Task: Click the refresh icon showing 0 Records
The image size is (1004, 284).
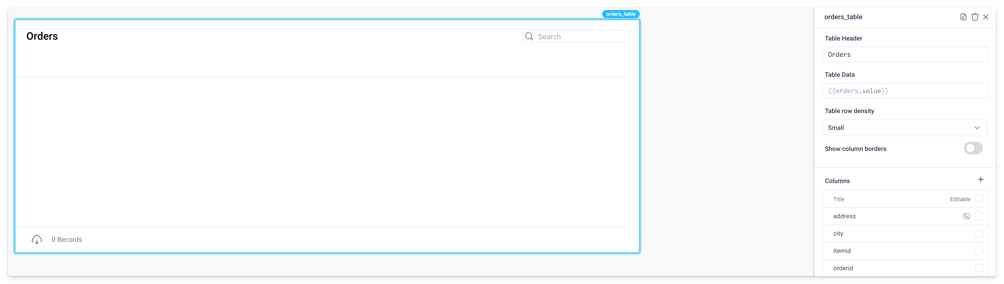Action: 37,239
